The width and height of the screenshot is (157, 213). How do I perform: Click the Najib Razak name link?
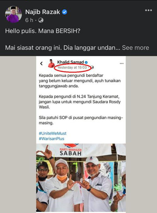[x=43, y=12]
